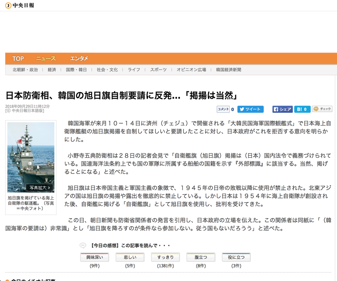This screenshot has height=281, width=337.
Task: Click the 中央日報 logo icon
Action: (8, 6)
